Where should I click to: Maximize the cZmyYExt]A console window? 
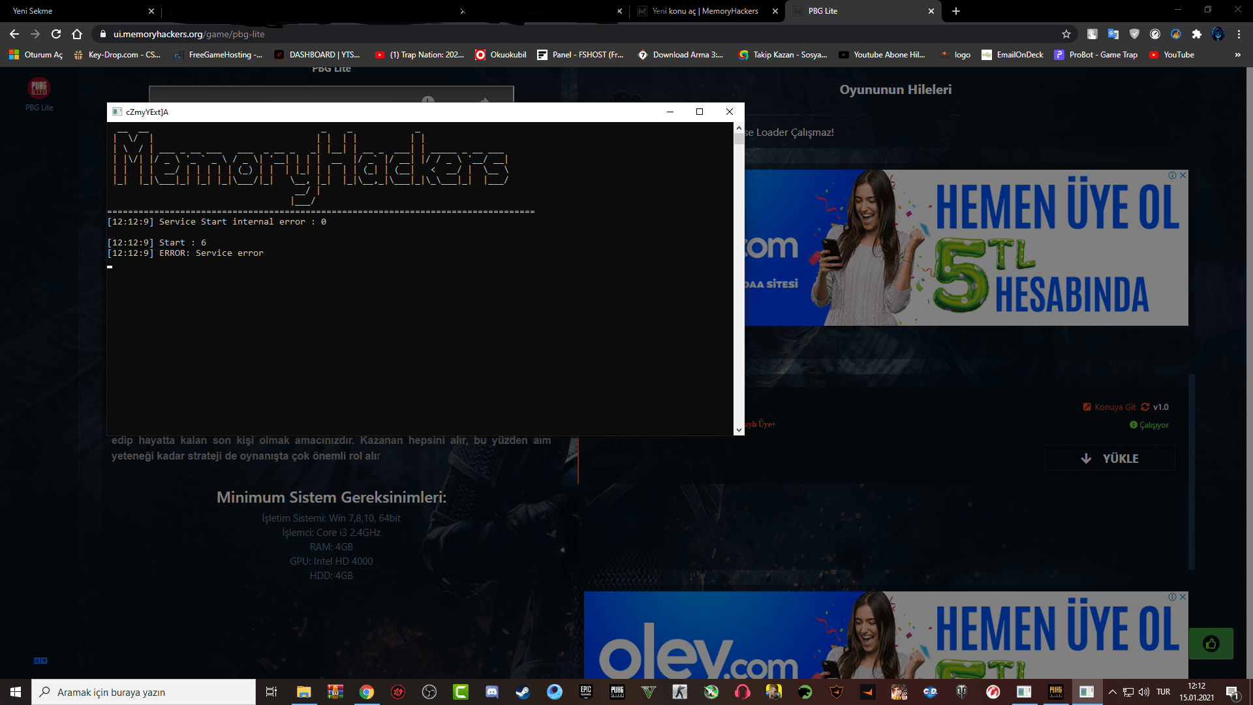coord(700,112)
